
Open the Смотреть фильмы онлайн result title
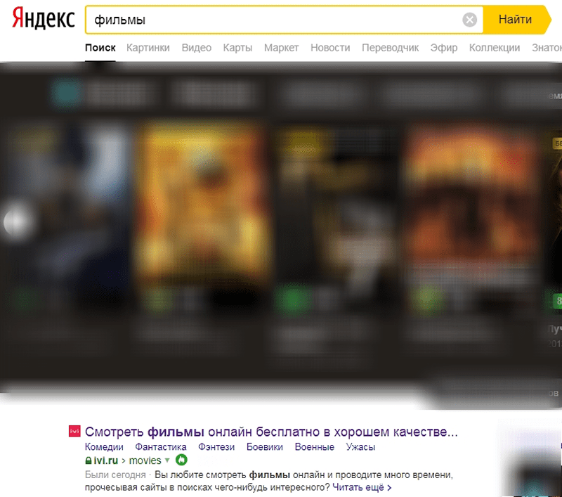[x=271, y=431]
